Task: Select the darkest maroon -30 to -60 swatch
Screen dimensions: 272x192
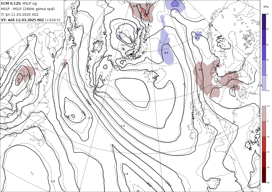Action: tap(264, 175)
